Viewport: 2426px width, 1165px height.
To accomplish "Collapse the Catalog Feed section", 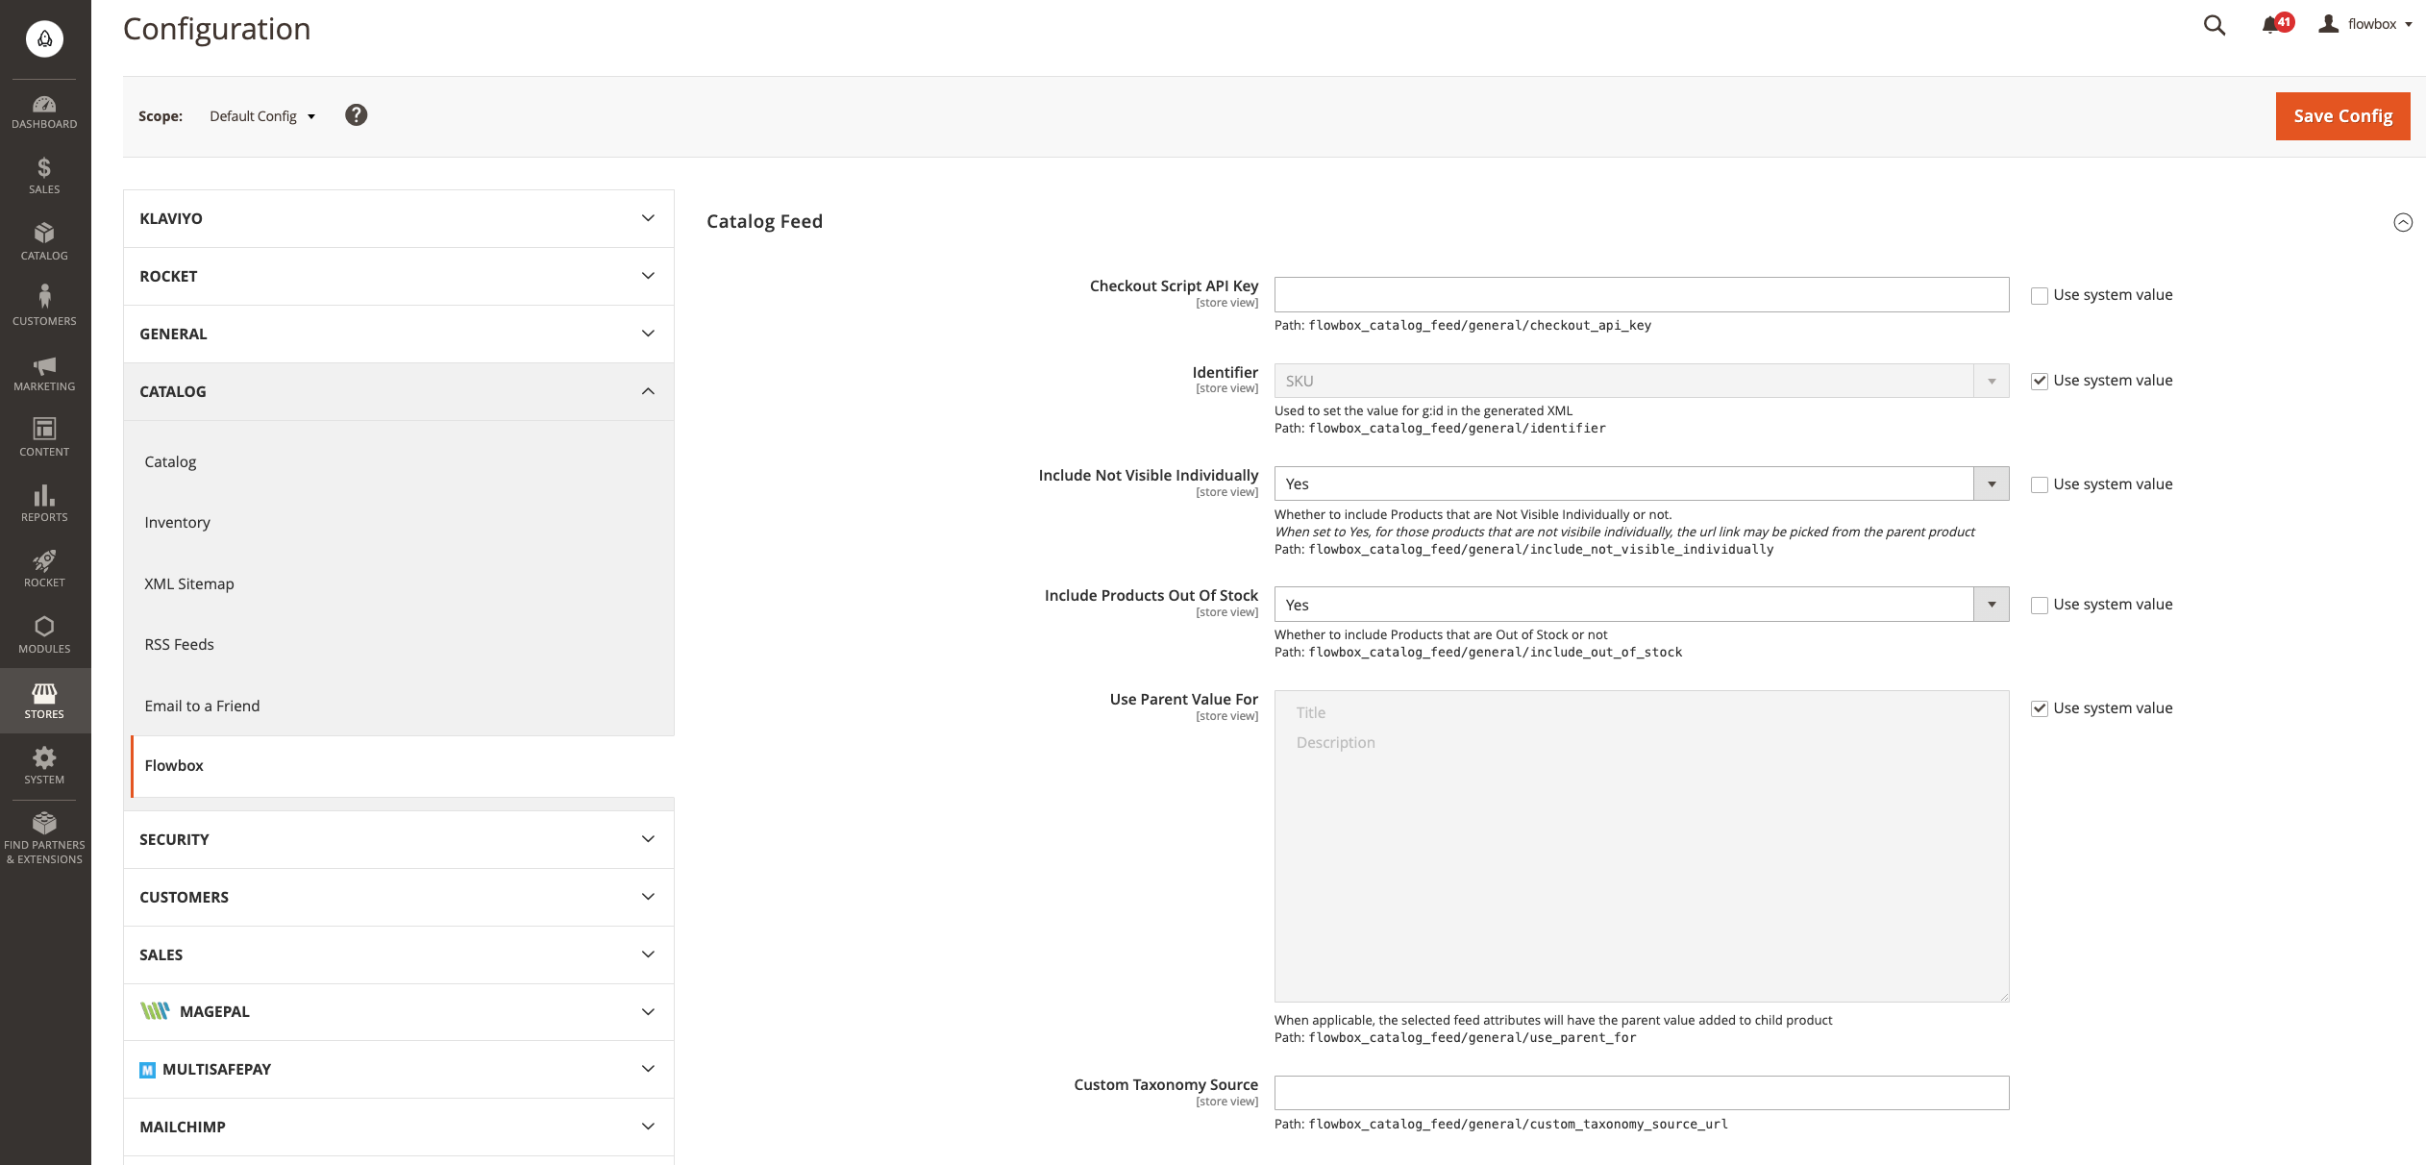I will click(2402, 222).
